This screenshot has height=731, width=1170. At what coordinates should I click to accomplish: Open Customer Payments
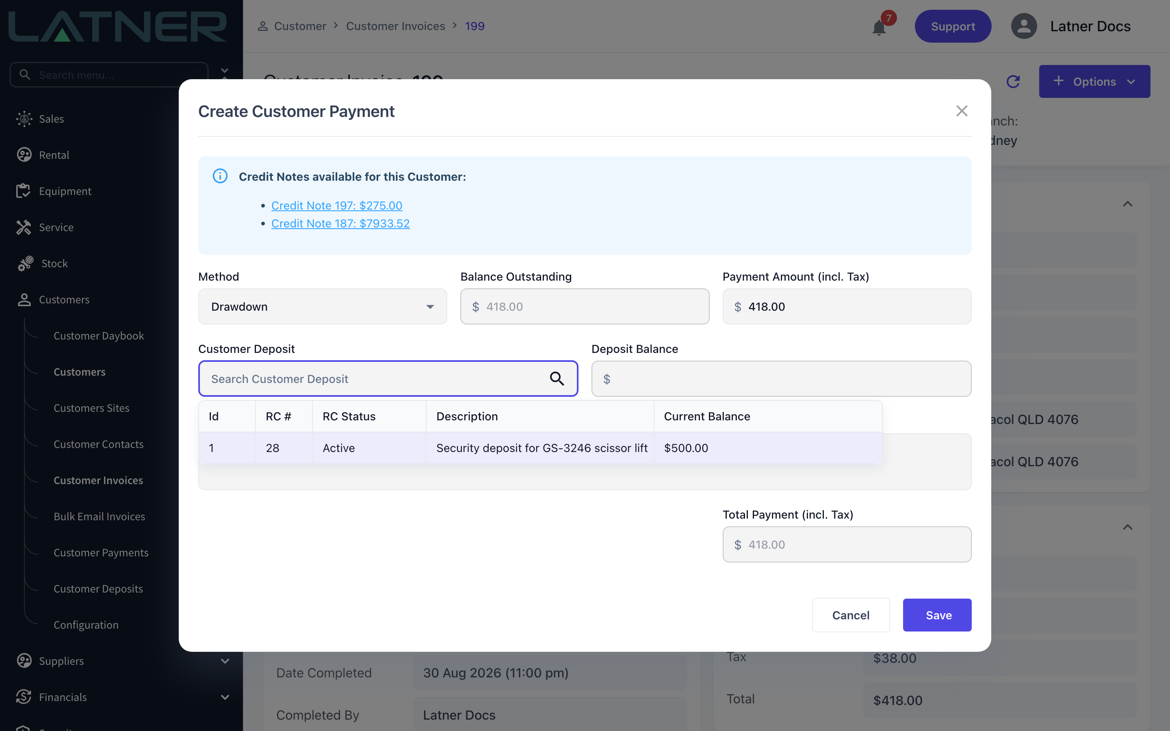point(101,553)
